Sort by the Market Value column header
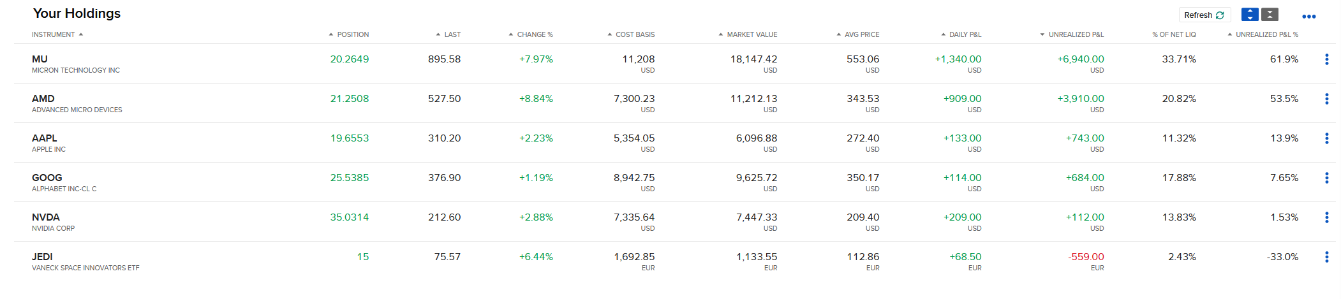The height and width of the screenshot is (299, 1341). [748, 34]
